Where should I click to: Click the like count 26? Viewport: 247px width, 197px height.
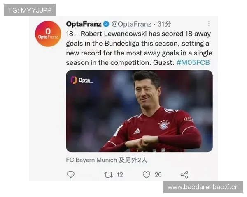[158, 175]
